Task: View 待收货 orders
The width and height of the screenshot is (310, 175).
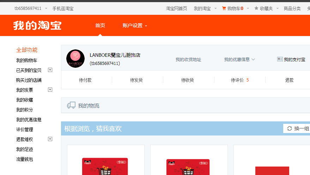Action: pos(187,80)
